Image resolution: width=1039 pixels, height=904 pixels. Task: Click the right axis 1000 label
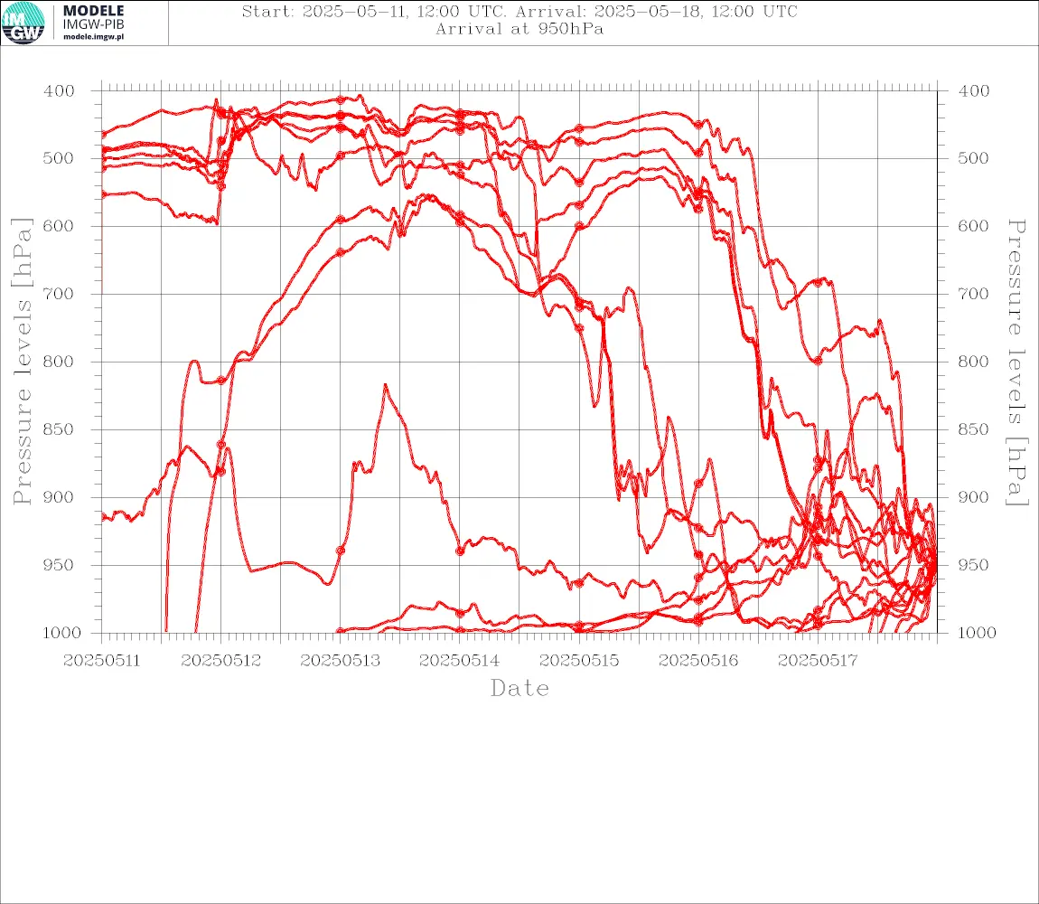click(x=978, y=633)
